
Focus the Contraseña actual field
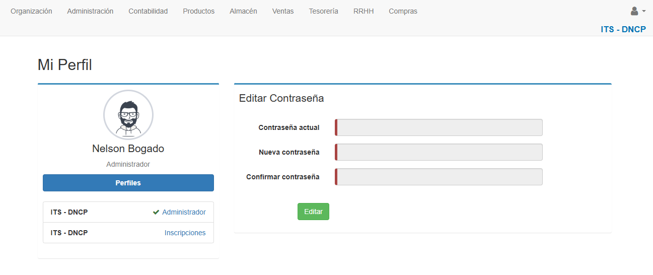pos(439,127)
